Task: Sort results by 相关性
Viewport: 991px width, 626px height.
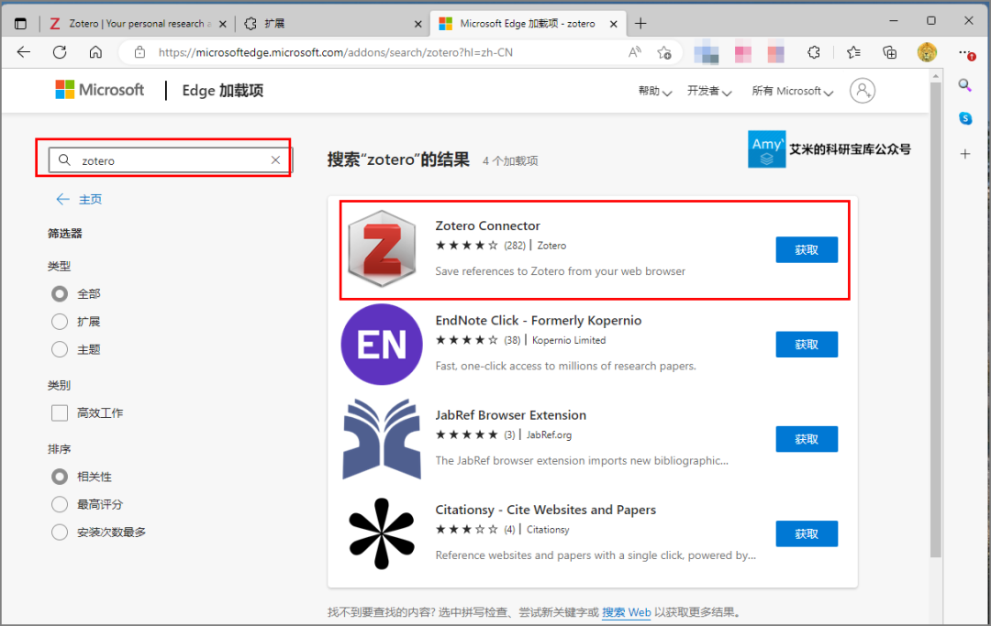Action: click(60, 478)
